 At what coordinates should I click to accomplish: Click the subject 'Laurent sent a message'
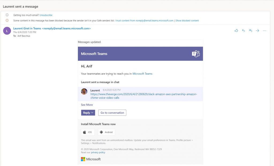pos(20,6)
